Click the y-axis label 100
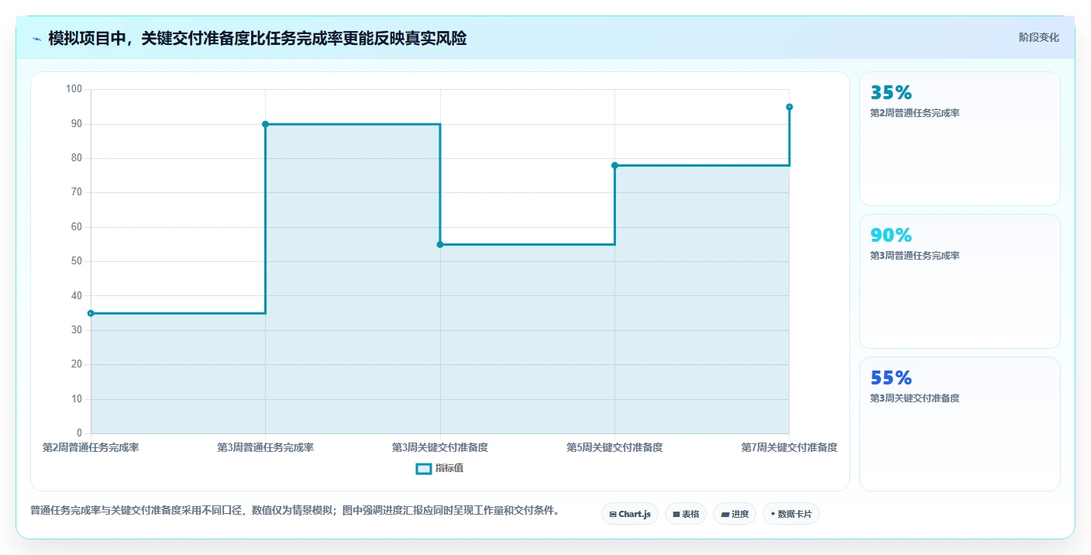The height and width of the screenshot is (555, 1091). tap(74, 89)
